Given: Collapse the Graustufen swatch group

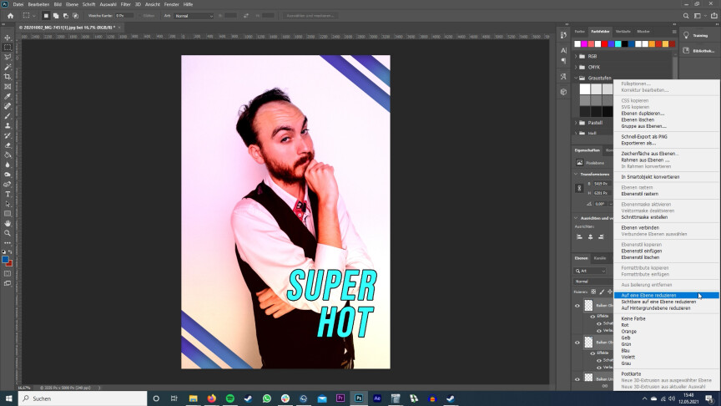Looking at the screenshot, I should tap(576, 78).
